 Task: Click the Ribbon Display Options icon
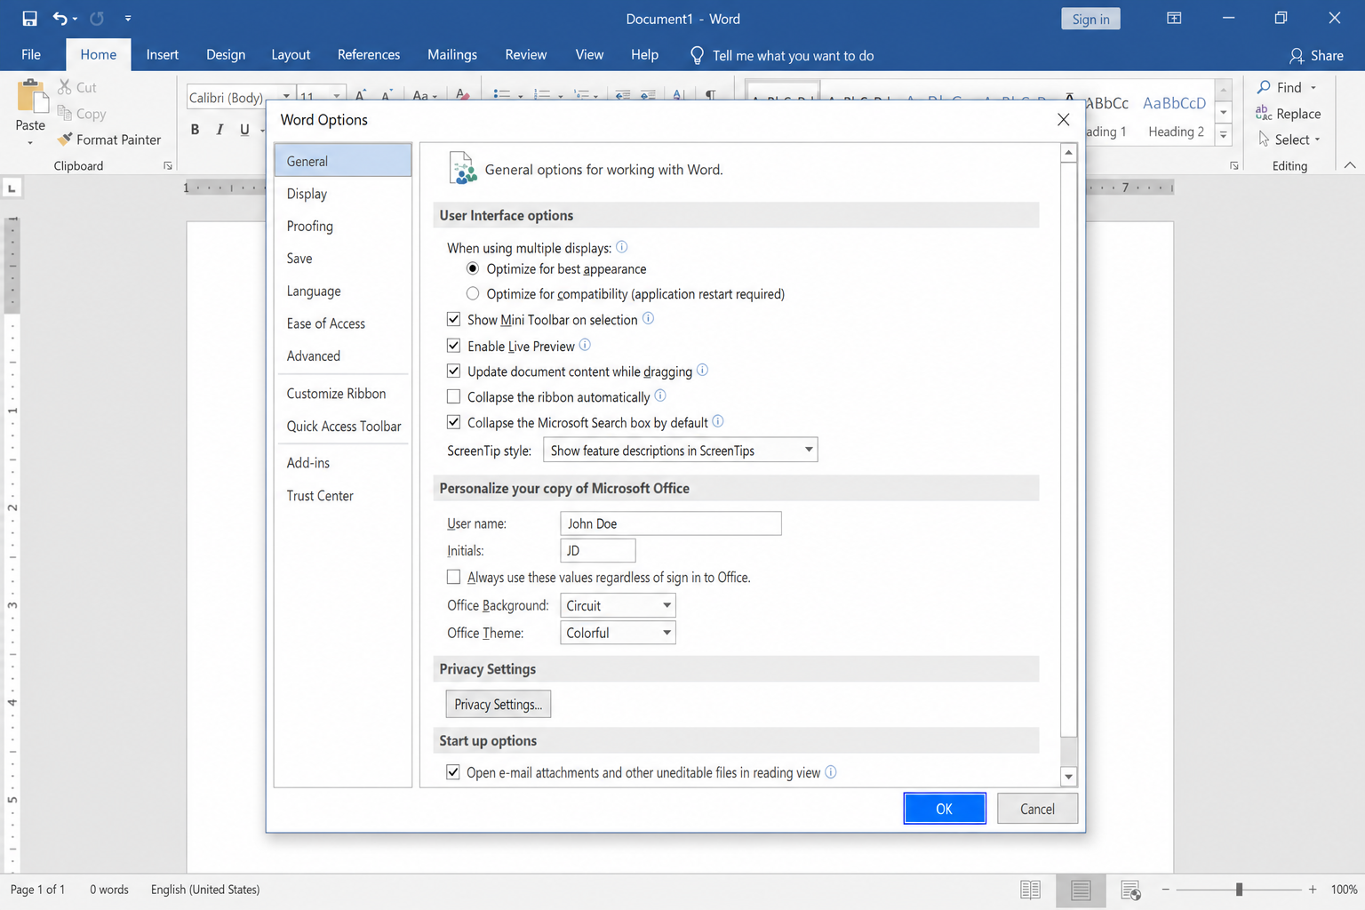1174,19
